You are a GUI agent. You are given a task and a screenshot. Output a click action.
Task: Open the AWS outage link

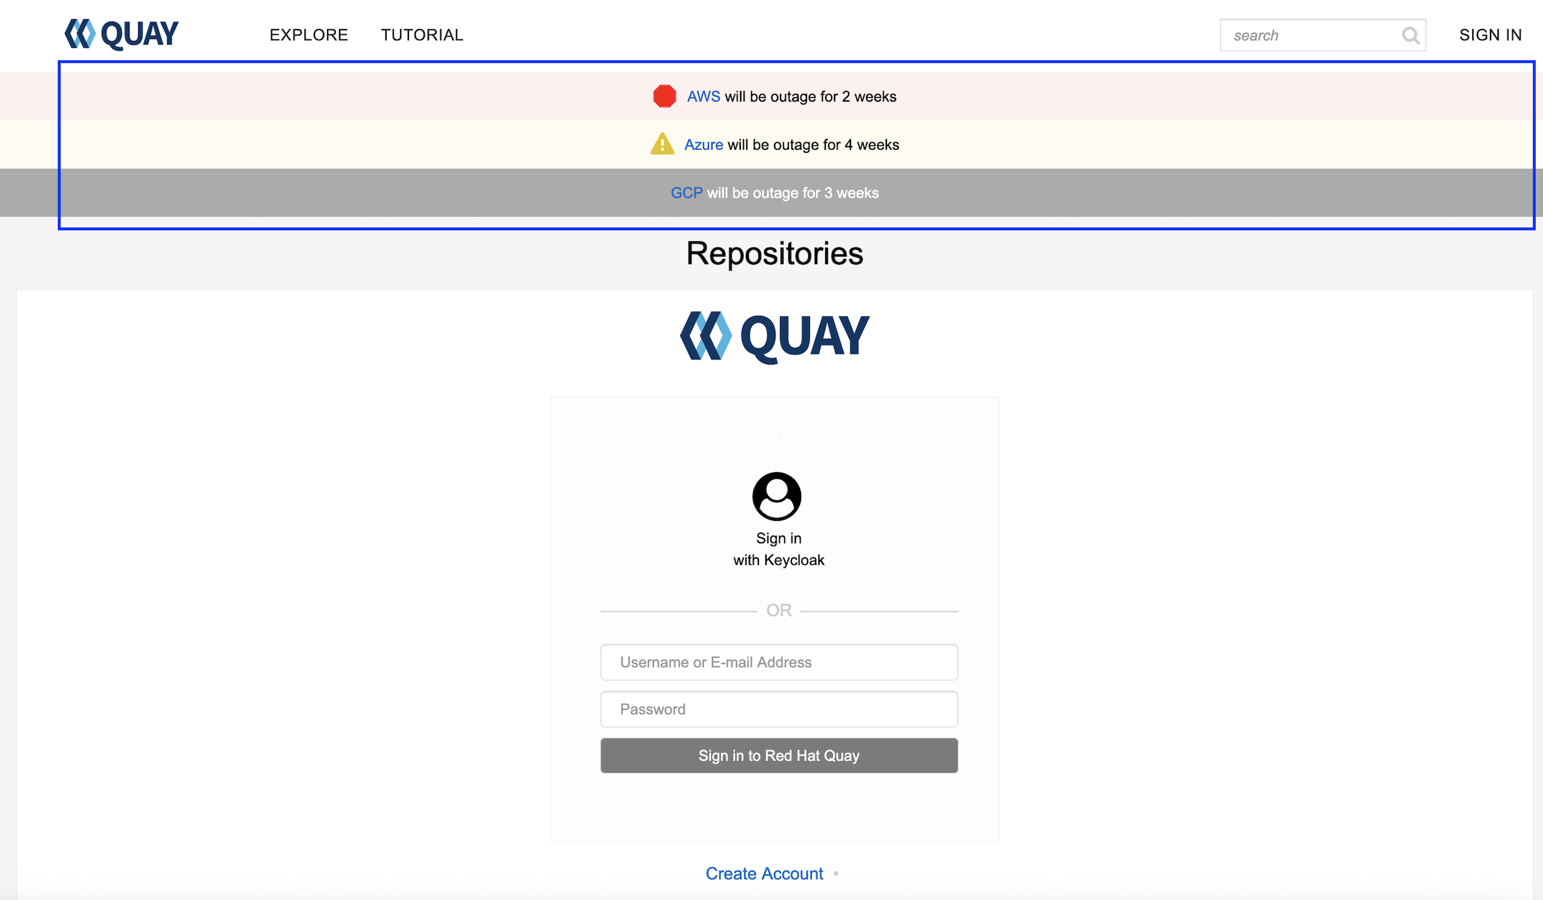click(704, 97)
